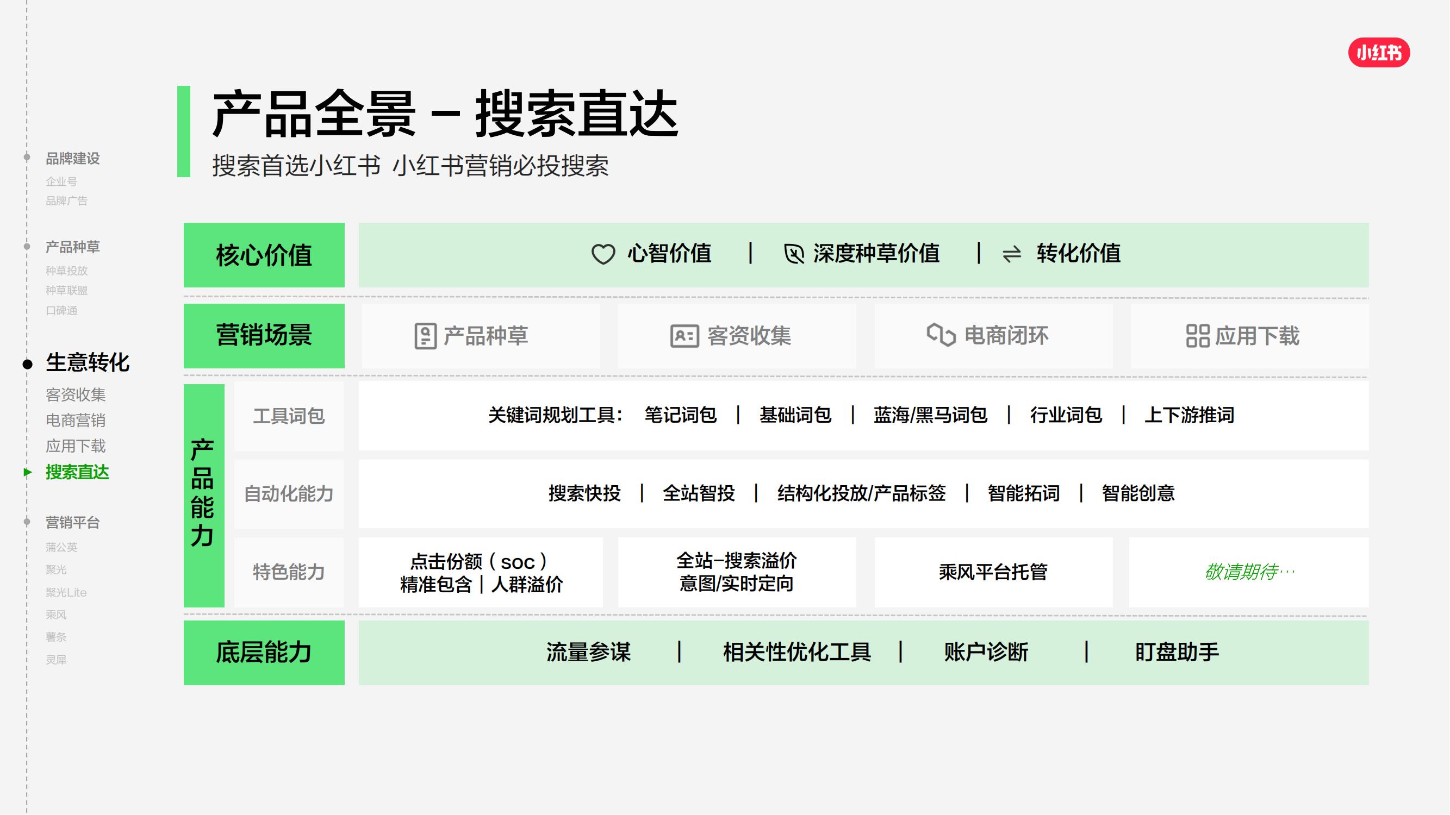Click 全站智投 text

(x=699, y=494)
